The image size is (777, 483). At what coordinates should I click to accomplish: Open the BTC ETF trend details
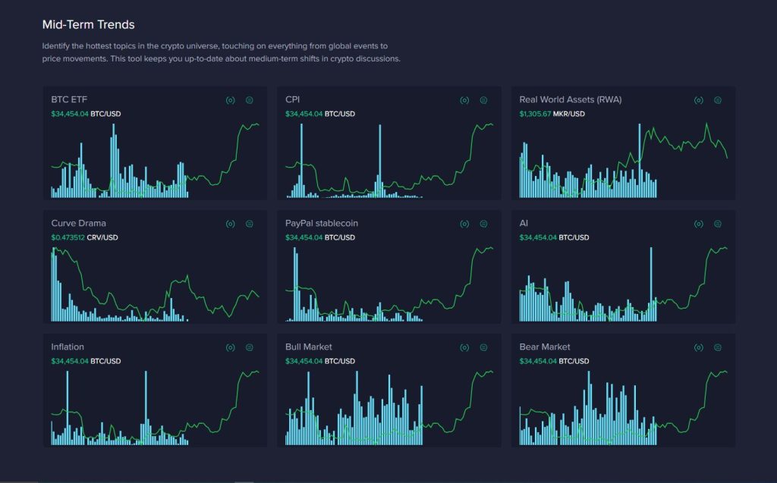[68, 99]
